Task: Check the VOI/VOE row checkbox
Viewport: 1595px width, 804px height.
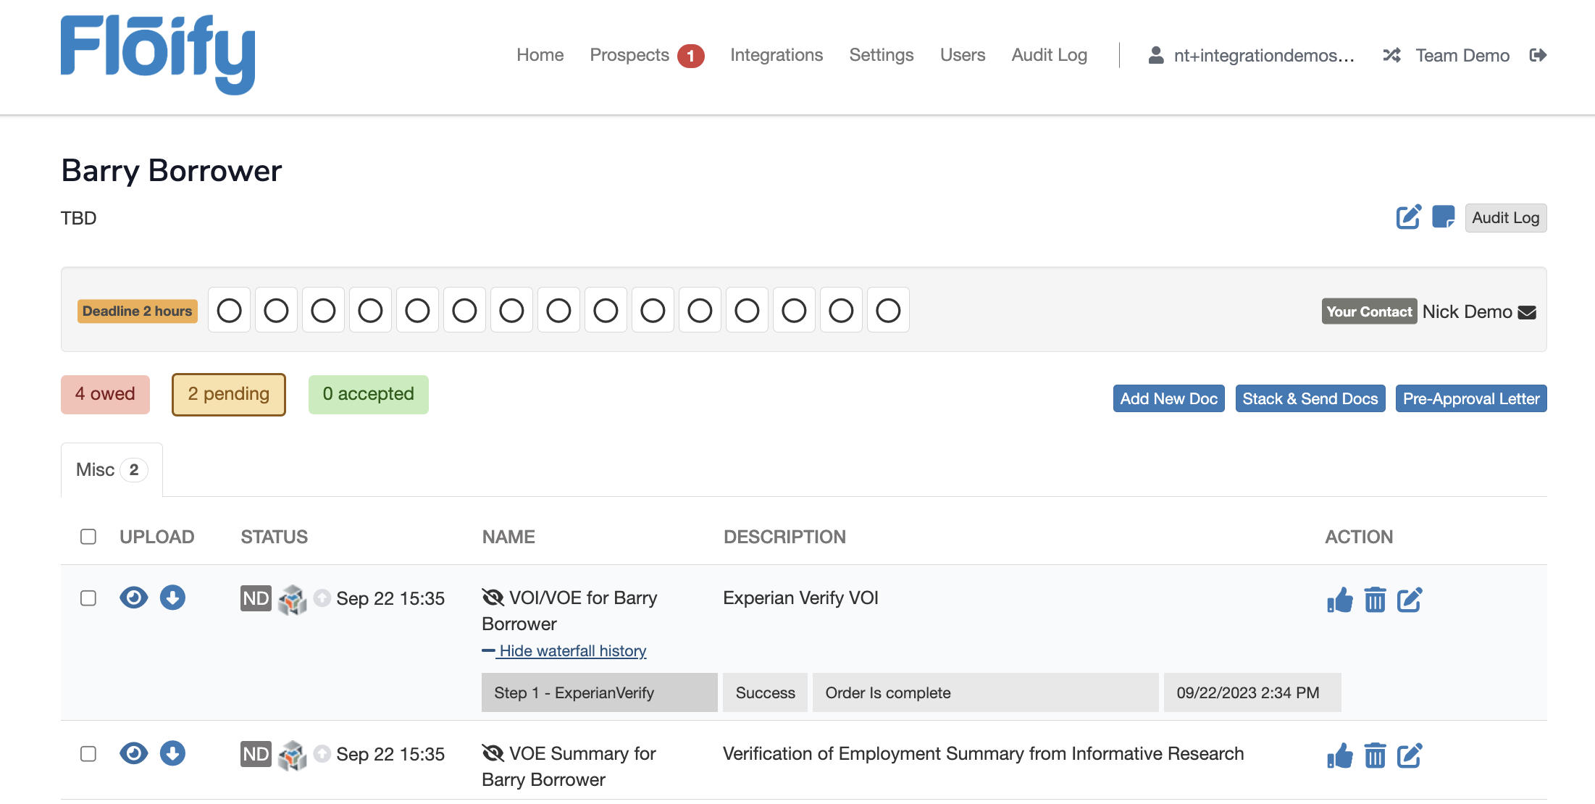Action: [88, 598]
